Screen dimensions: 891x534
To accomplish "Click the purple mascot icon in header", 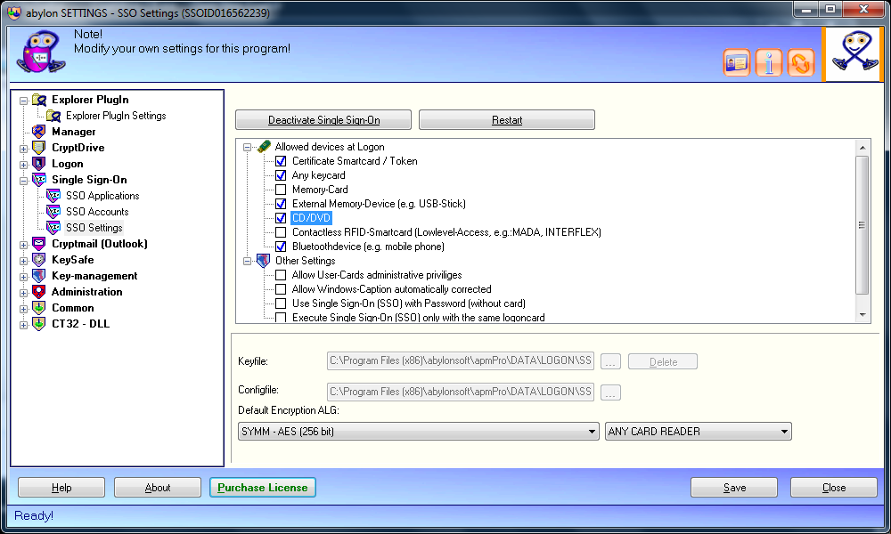I will click(x=41, y=53).
